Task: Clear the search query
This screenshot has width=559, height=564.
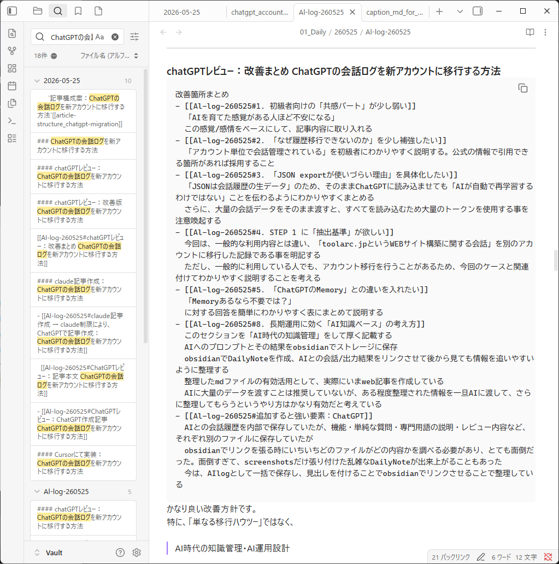Action: click(x=115, y=37)
